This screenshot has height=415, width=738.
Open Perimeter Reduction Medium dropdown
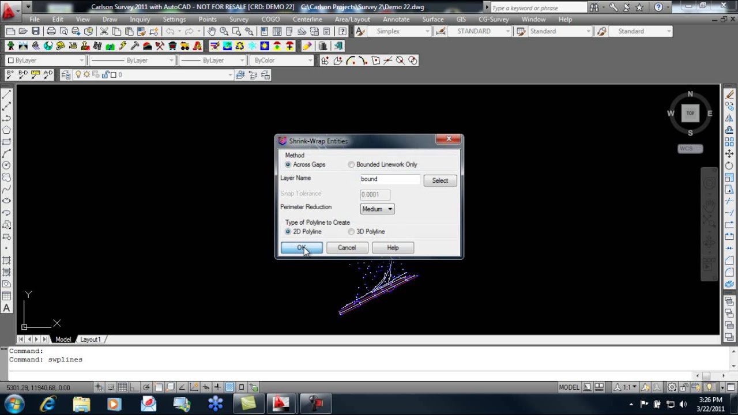coord(377,209)
